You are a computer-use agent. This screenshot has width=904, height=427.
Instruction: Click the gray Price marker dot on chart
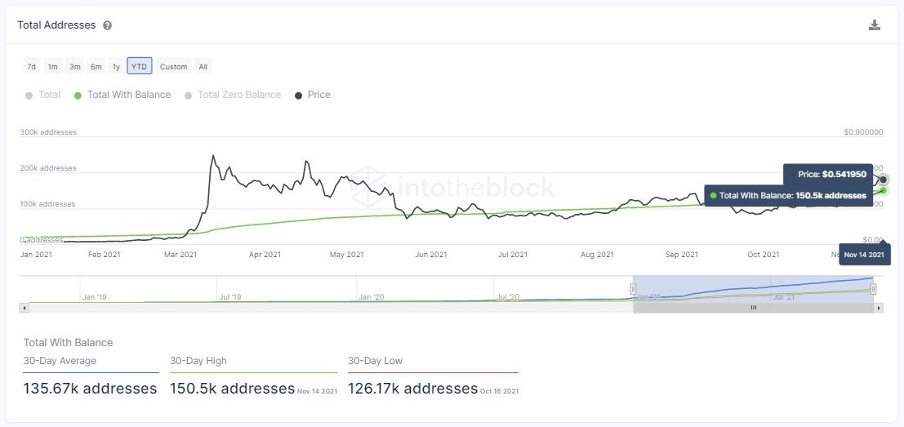point(884,180)
